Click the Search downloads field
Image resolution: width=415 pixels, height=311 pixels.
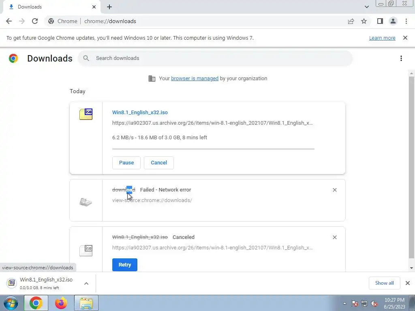click(x=215, y=58)
